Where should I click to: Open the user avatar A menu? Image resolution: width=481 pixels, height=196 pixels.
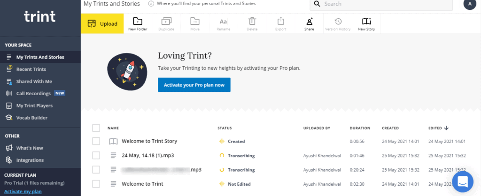pos(470,4)
